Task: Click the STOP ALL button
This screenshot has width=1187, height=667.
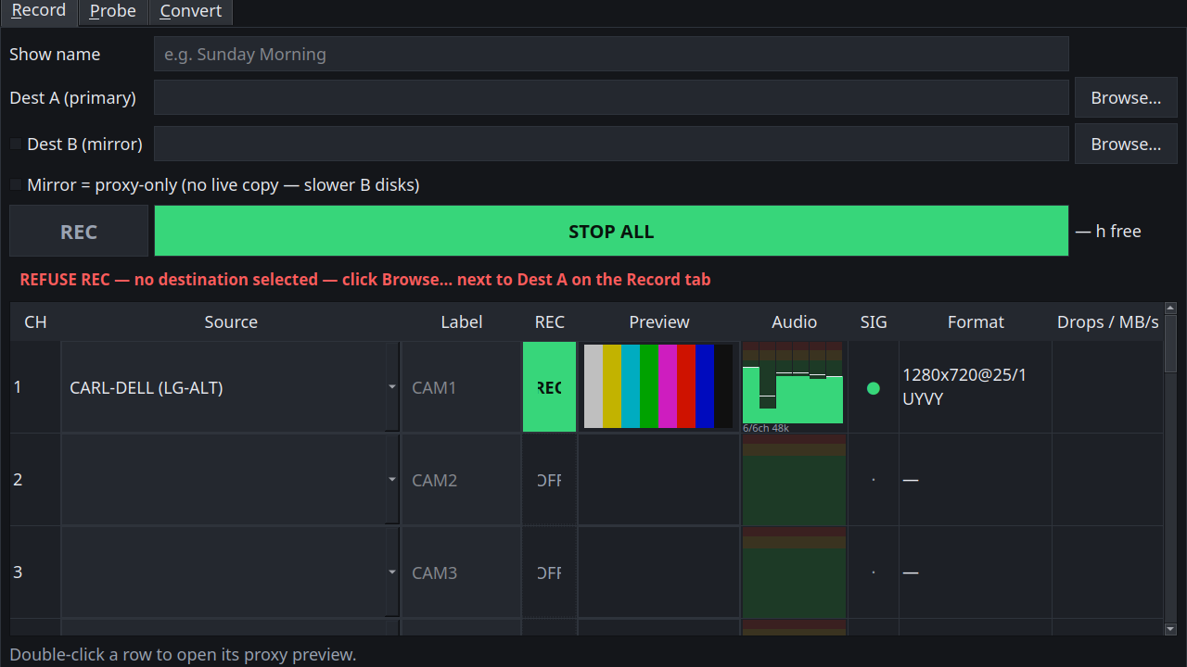Action: tap(611, 231)
